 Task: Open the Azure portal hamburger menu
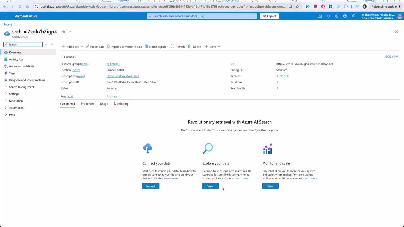[5, 16]
